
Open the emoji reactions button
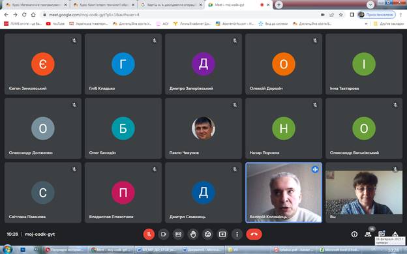coord(207,234)
